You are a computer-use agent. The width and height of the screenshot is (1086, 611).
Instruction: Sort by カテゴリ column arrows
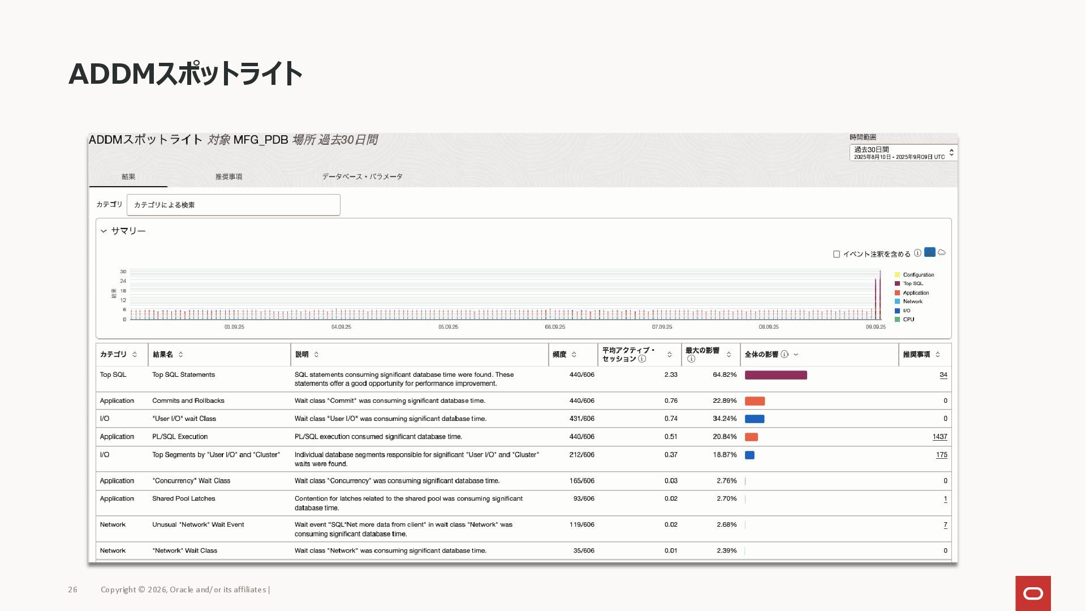click(135, 354)
